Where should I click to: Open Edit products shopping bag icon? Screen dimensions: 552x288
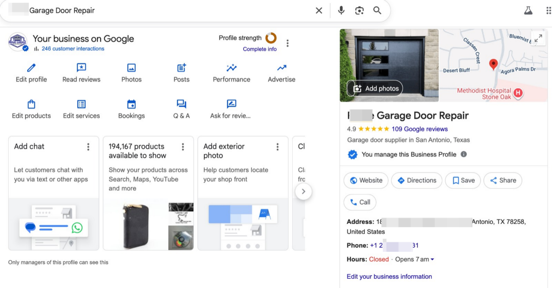coord(31,104)
